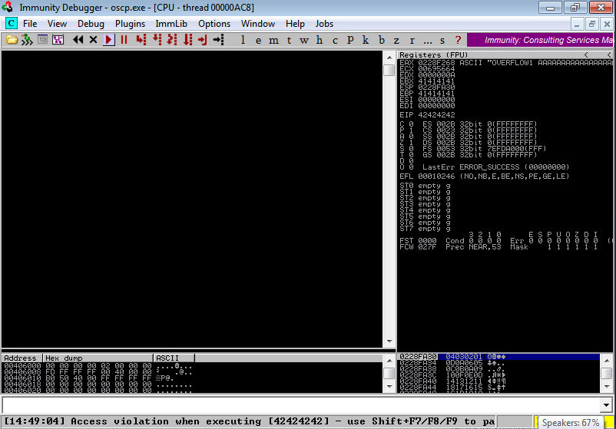Screen dimensions: 616x429
Task: Select the EAX 0228F268 register line
Action: [x=505, y=62]
